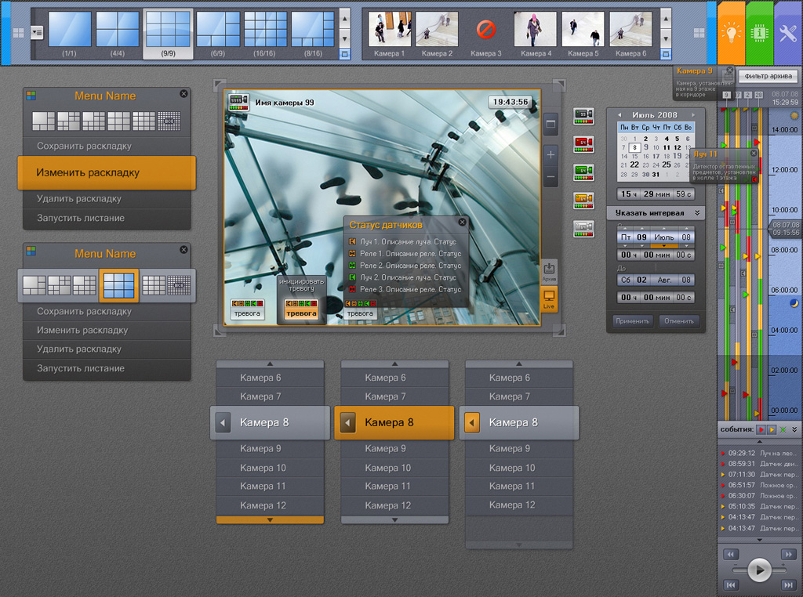Open the Камера 1 thumbnail

click(390, 30)
